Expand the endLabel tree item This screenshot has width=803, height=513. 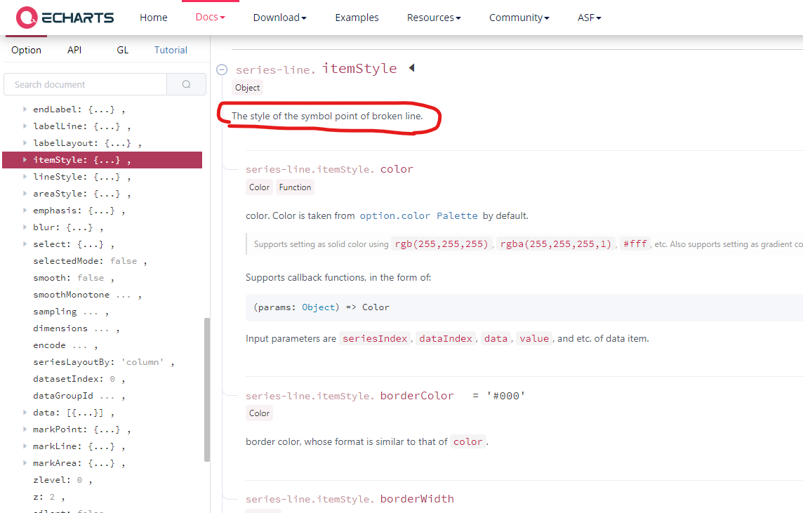click(25, 109)
